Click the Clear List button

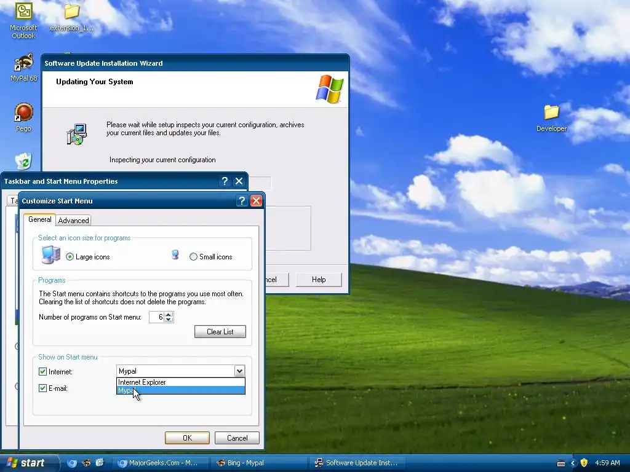tap(220, 331)
